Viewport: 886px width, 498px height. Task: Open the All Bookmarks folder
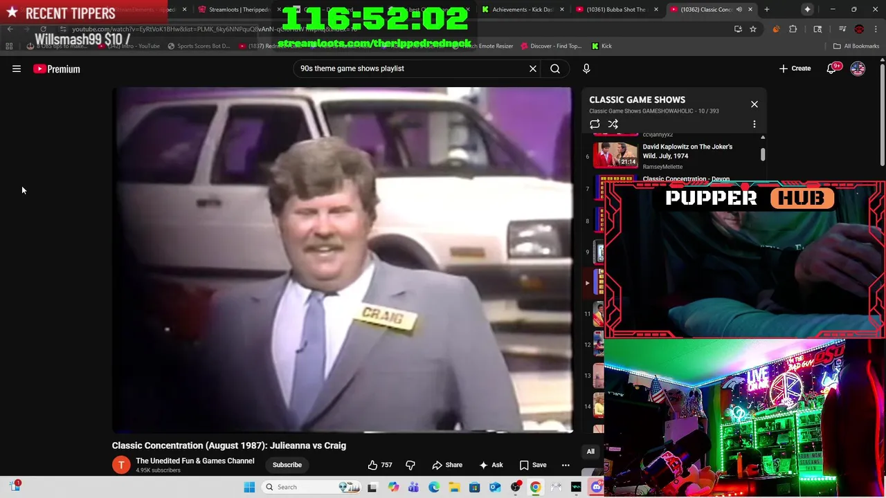pyautogui.click(x=856, y=46)
